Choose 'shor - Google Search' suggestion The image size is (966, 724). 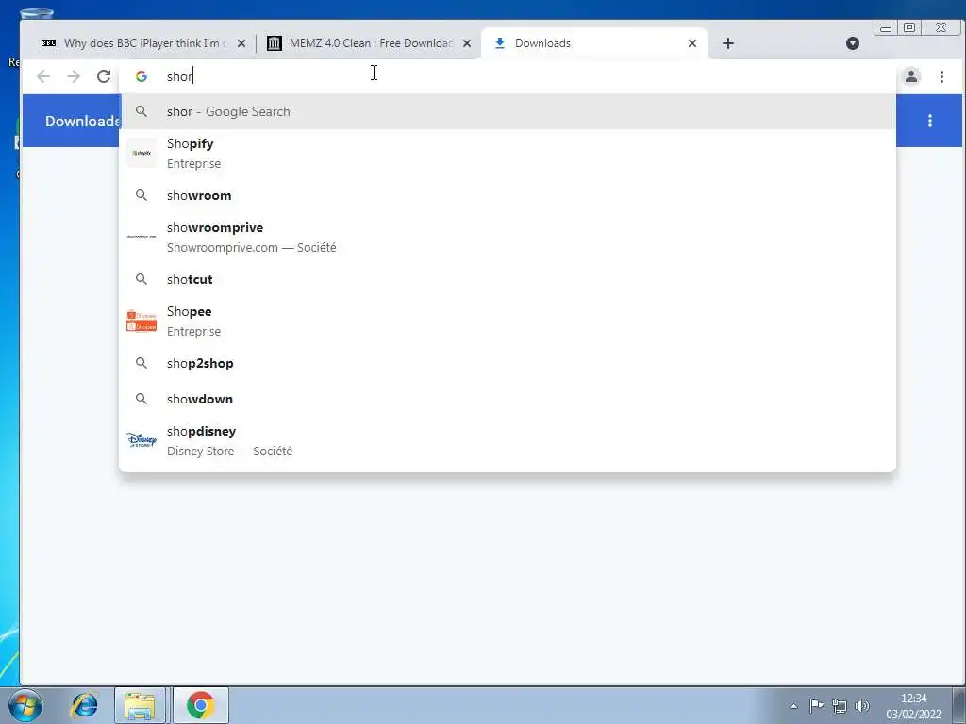pyautogui.click(x=508, y=111)
